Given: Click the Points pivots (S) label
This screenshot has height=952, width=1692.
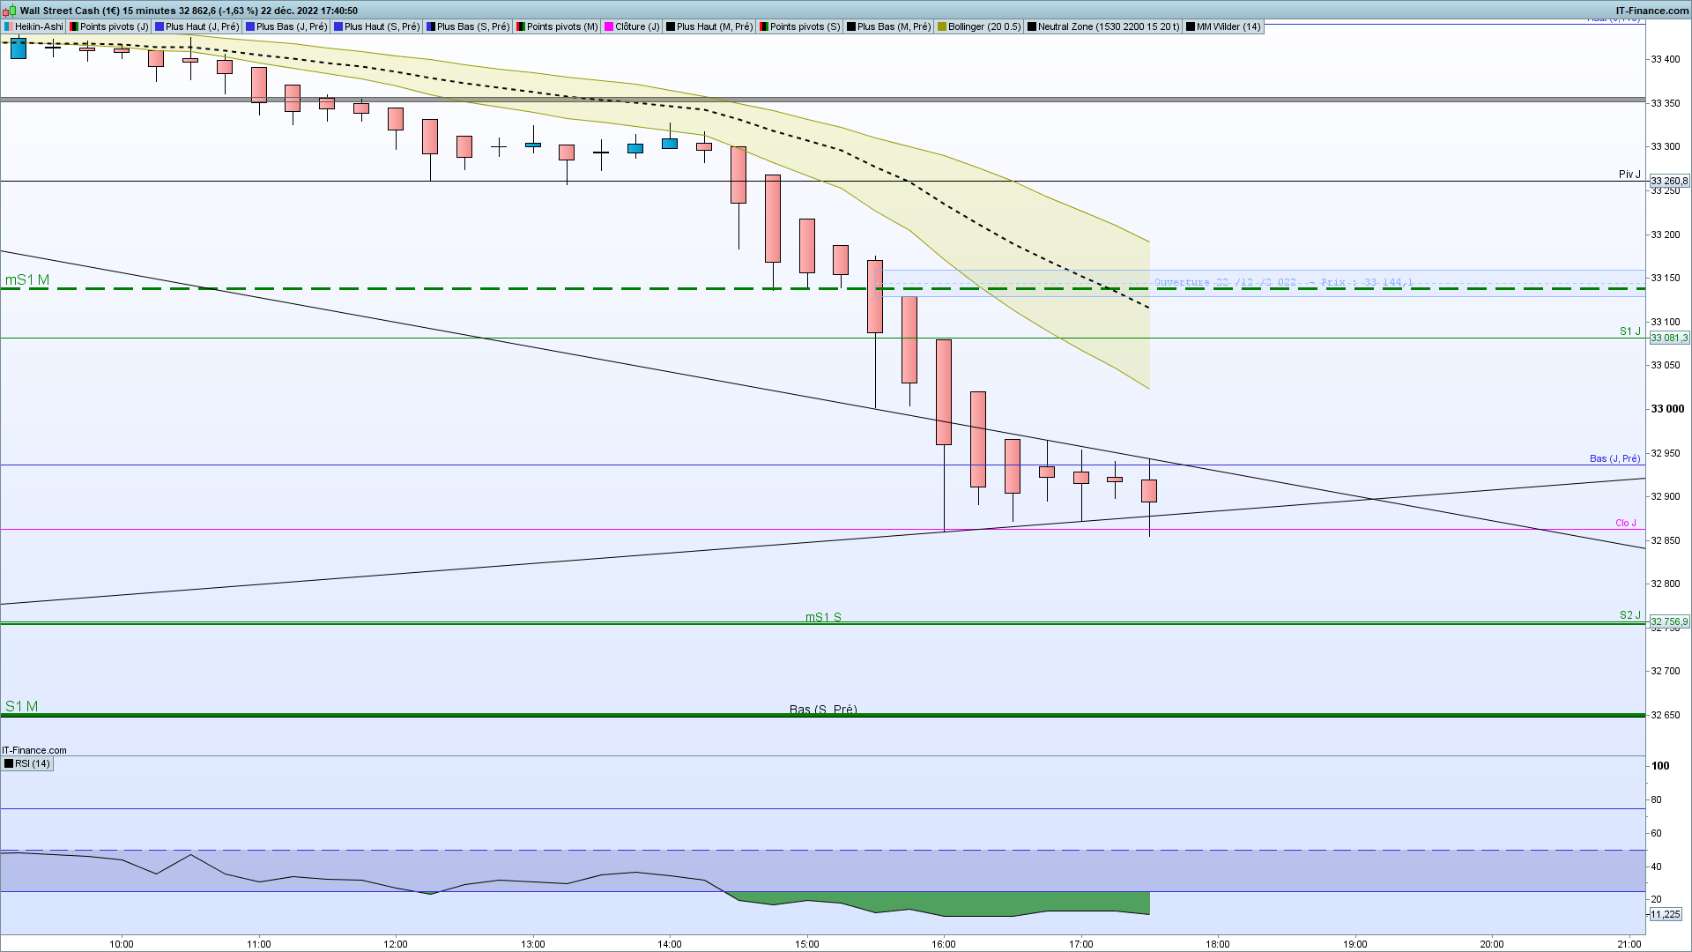Looking at the screenshot, I should click(805, 26).
